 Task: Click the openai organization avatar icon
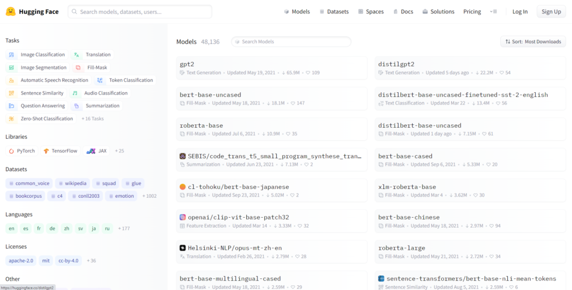click(x=183, y=218)
